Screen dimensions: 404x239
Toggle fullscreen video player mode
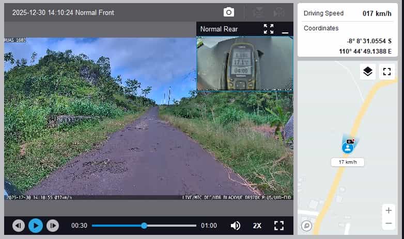pyautogui.click(x=279, y=226)
